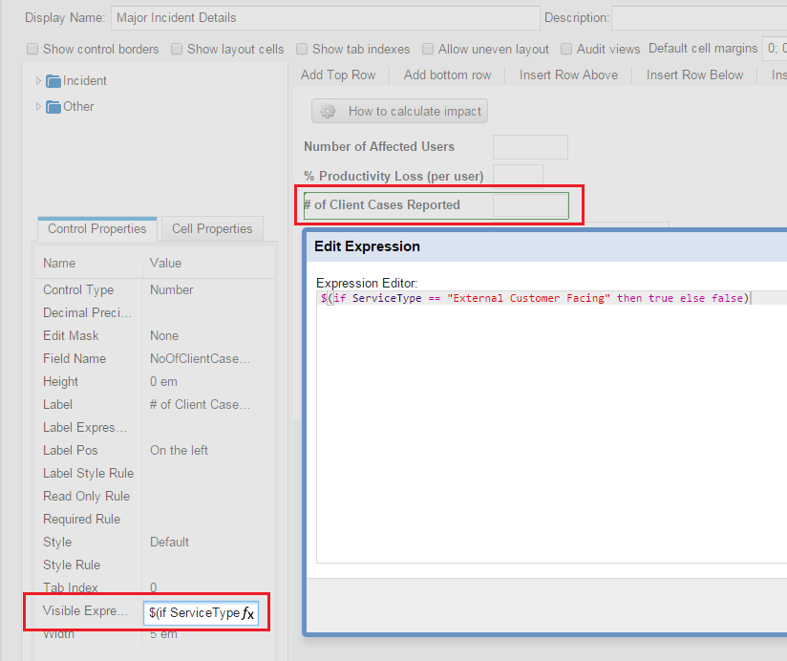The image size is (787, 661).
Task: Click the Other folder icon
Action: coord(53,107)
